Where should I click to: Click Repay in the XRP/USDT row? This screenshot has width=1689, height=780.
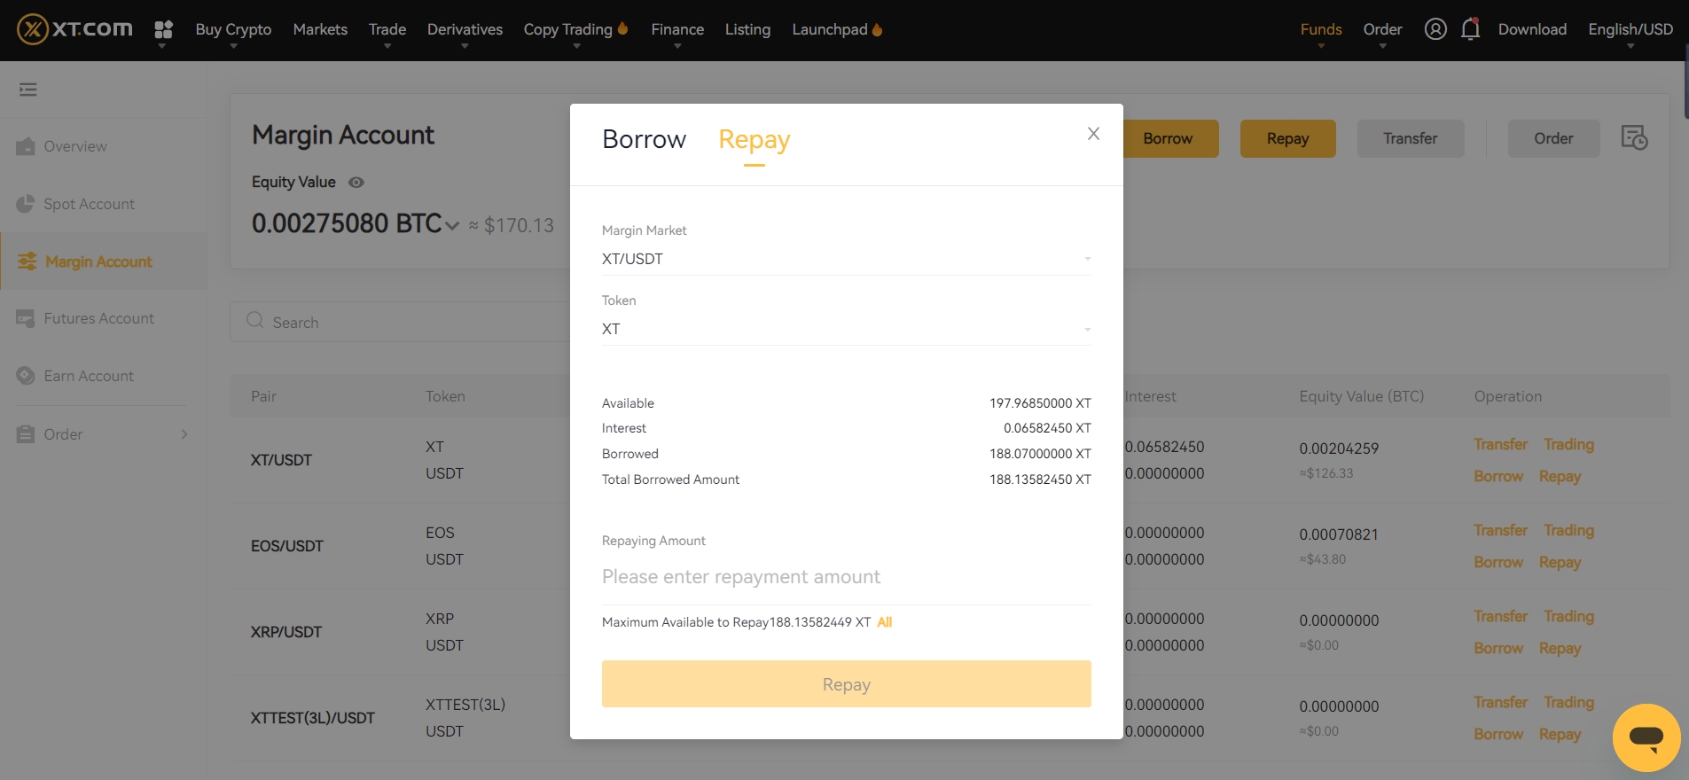tap(1560, 649)
